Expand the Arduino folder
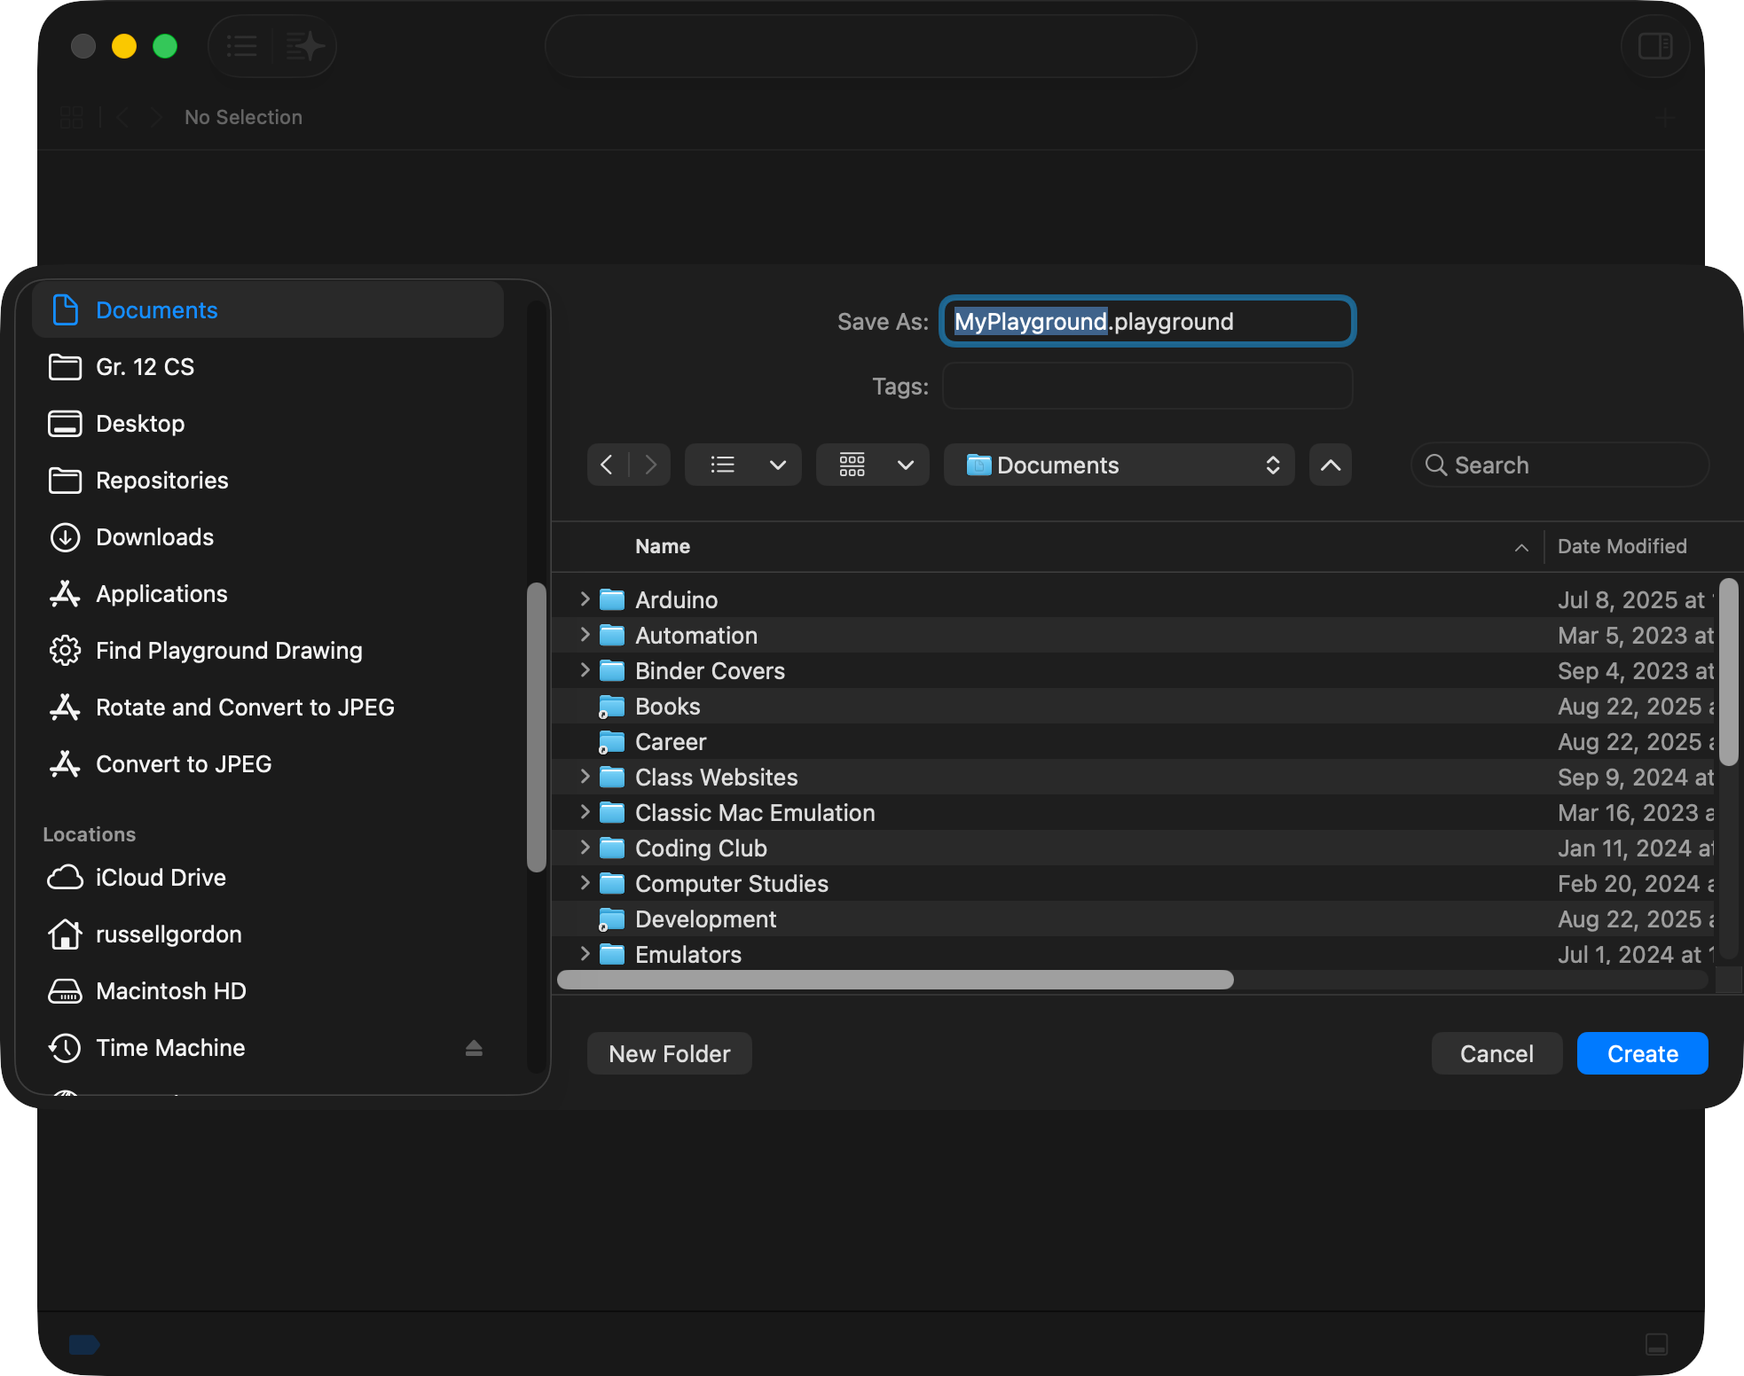 585,599
